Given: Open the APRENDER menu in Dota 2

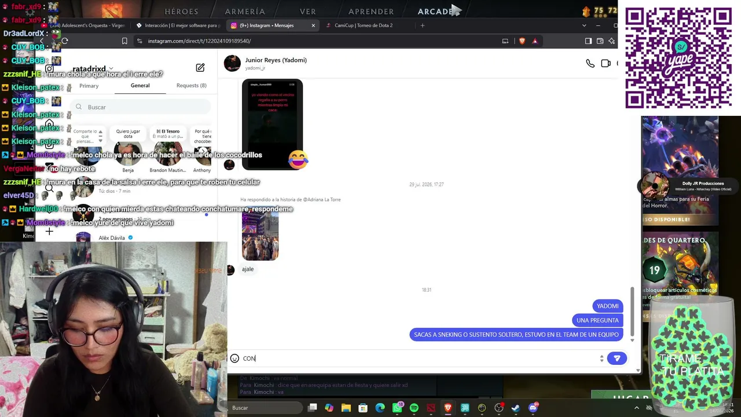Looking at the screenshot, I should 371,12.
